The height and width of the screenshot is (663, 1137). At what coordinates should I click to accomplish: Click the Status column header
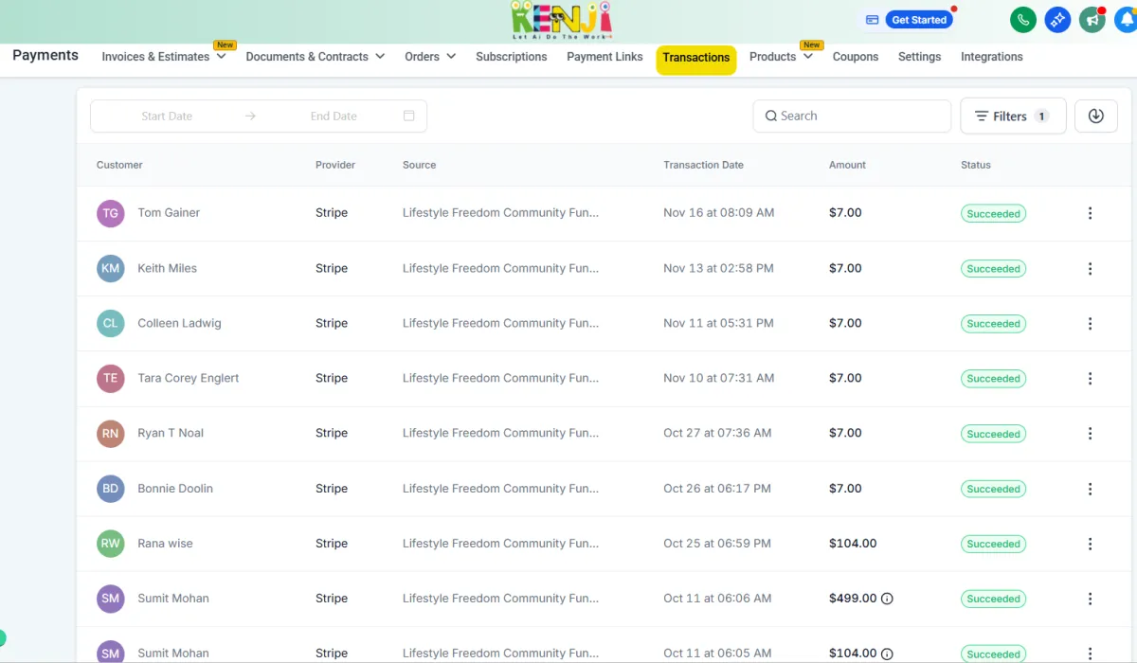pos(975,165)
